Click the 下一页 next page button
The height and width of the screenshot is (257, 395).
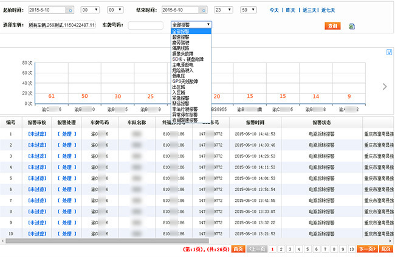click(x=368, y=249)
